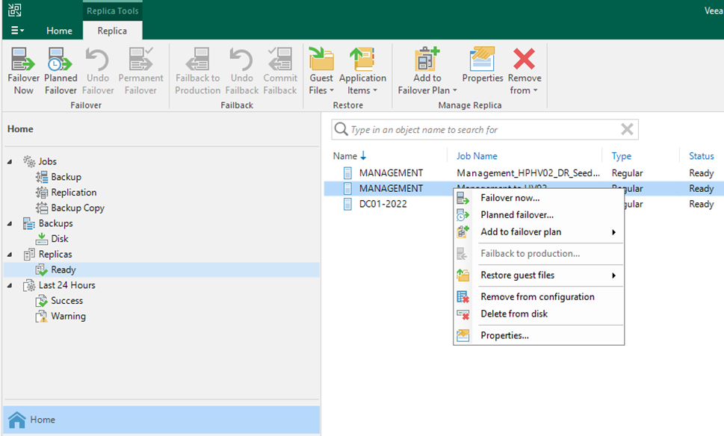Click the Replicas icon in tree
This screenshot has width=724, height=436.
(29, 255)
